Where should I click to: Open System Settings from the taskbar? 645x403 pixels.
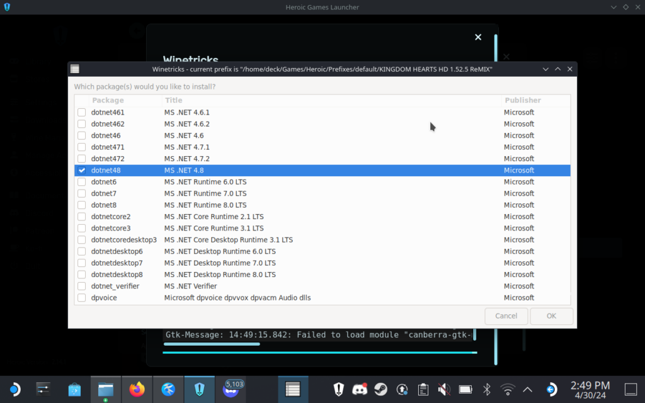pos(43,389)
